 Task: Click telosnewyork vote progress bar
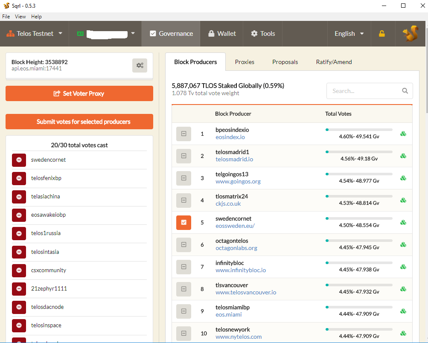click(359, 329)
